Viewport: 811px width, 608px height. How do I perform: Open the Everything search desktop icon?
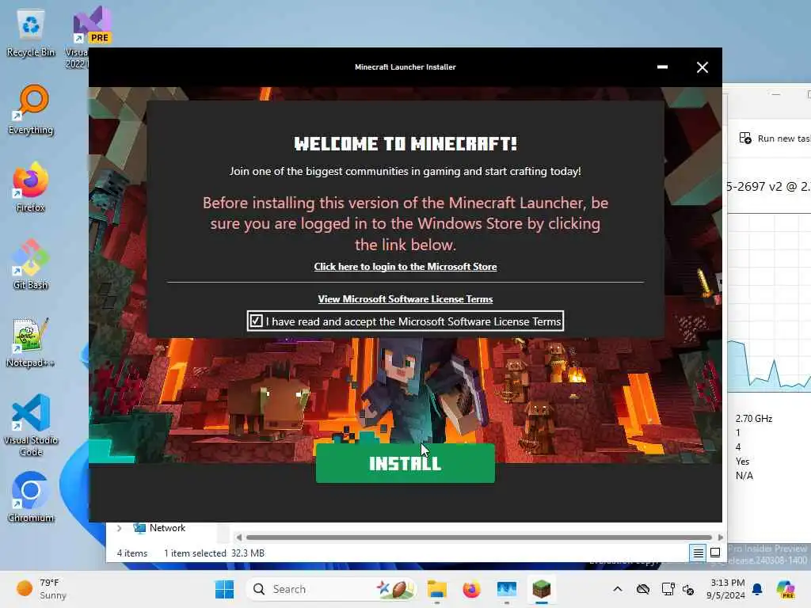(31, 109)
